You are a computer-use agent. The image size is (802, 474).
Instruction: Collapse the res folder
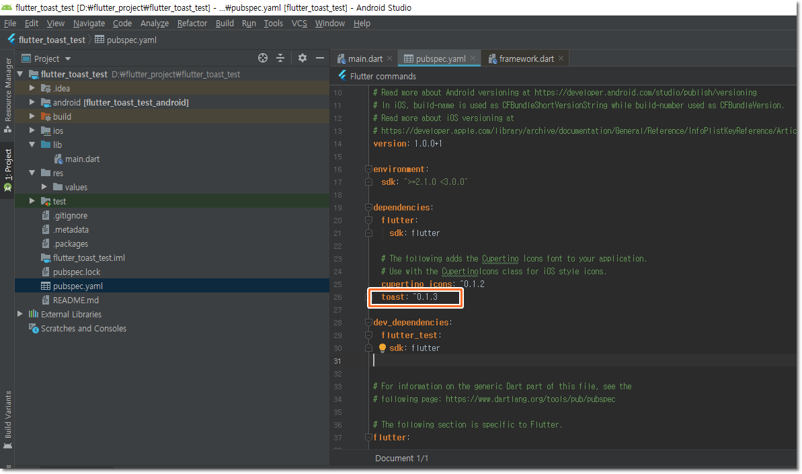pyautogui.click(x=32, y=173)
